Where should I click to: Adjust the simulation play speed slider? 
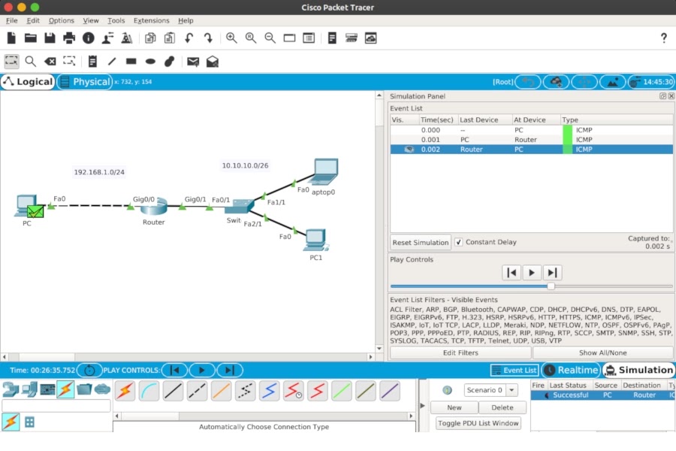pyautogui.click(x=551, y=286)
